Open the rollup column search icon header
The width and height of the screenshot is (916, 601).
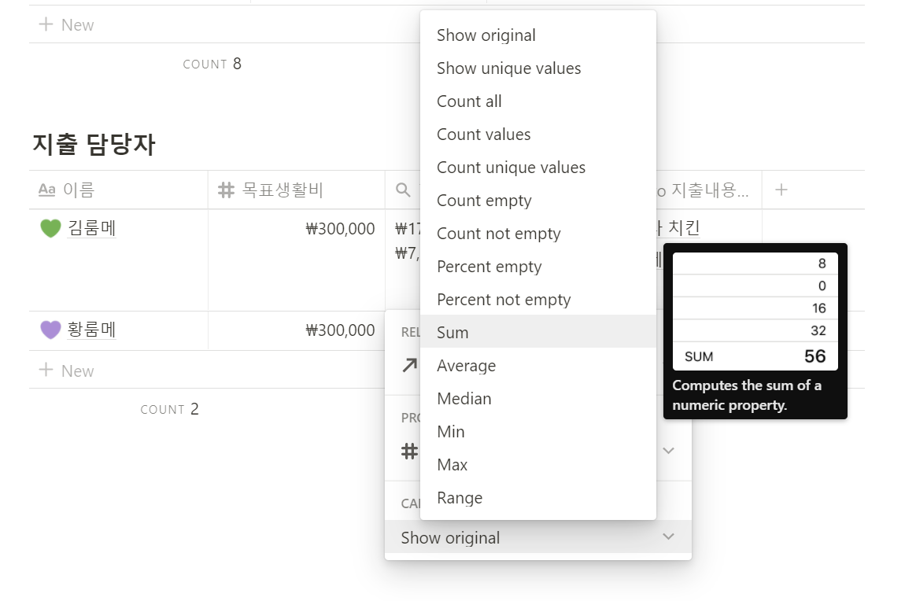(402, 190)
